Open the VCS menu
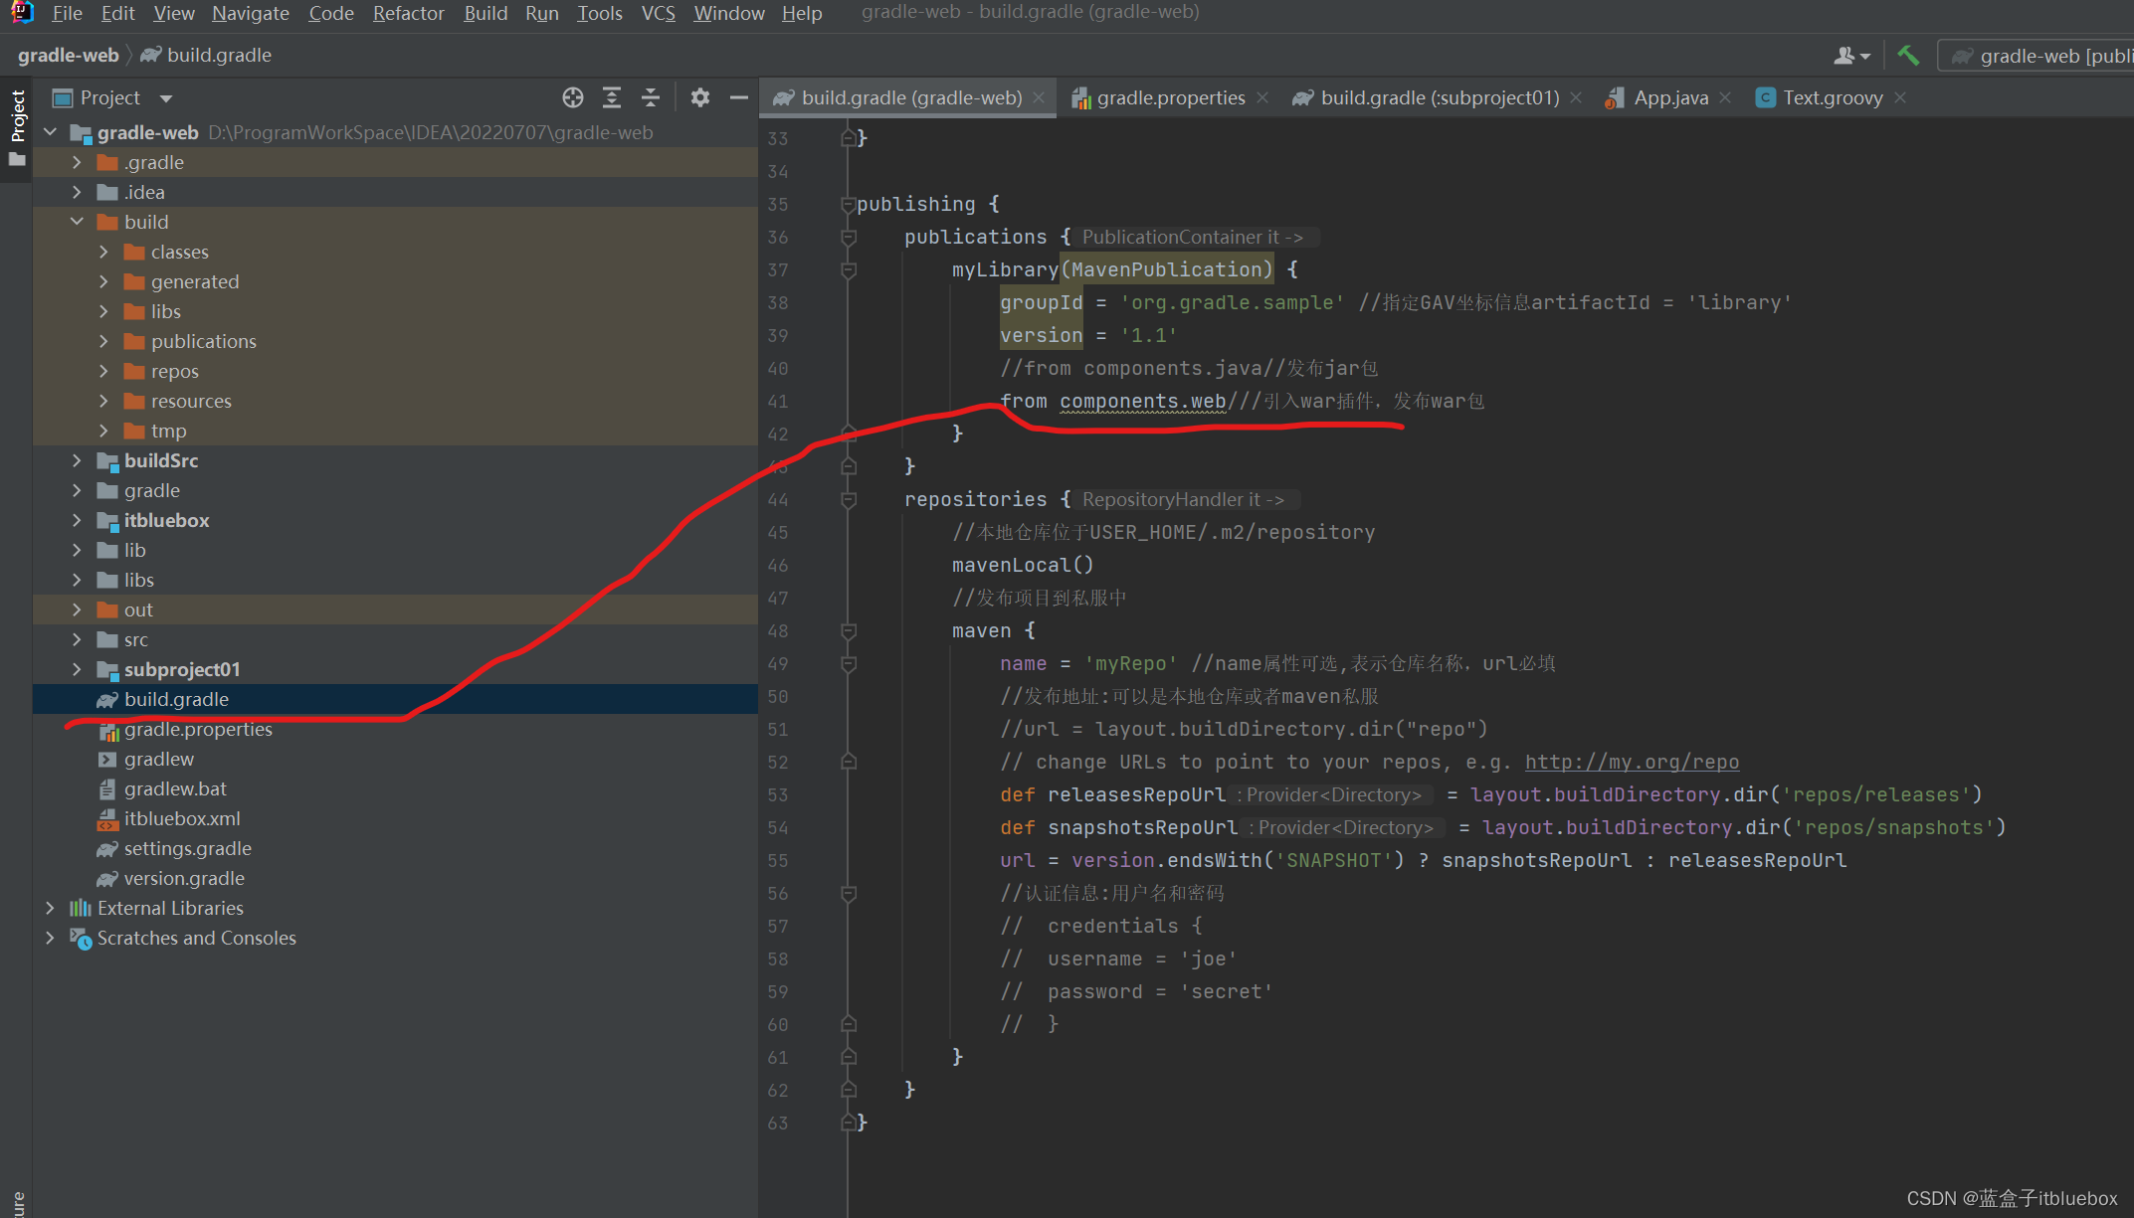The width and height of the screenshot is (2134, 1218). click(x=658, y=13)
